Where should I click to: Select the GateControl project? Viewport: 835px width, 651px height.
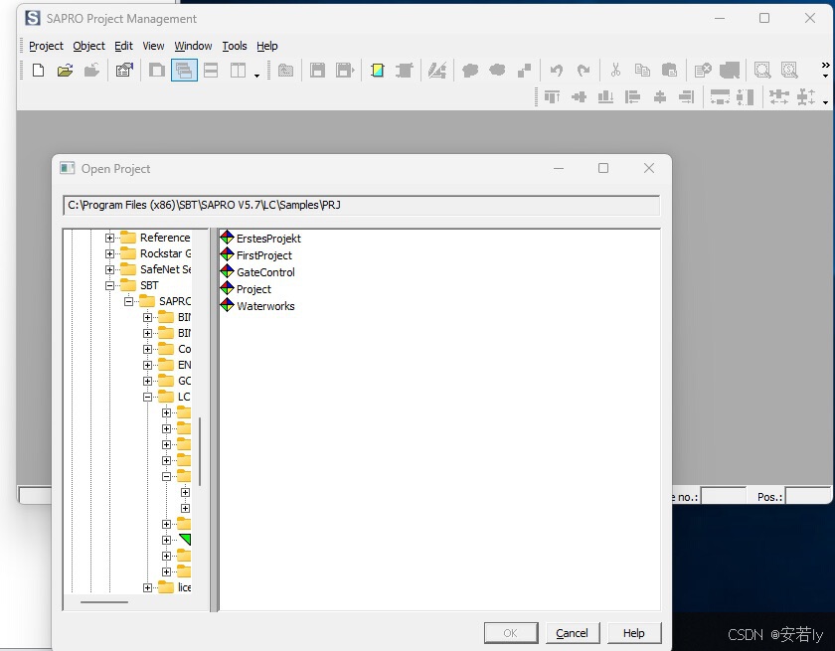[265, 272]
